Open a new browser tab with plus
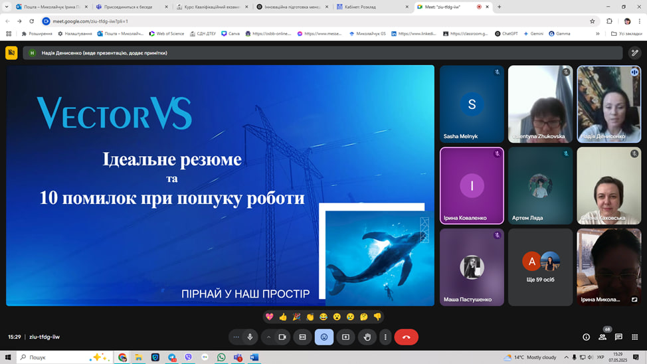Screen dimensions: 647x364 click(x=499, y=7)
